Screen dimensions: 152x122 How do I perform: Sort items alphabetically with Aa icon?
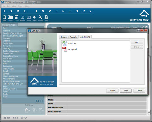point(27,110)
